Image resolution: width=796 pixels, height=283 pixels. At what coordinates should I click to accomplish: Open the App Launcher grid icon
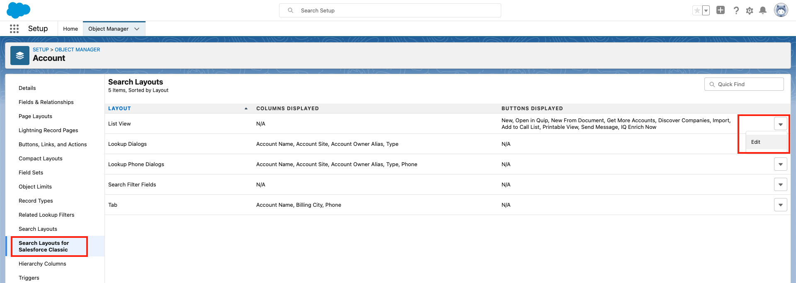pos(14,29)
